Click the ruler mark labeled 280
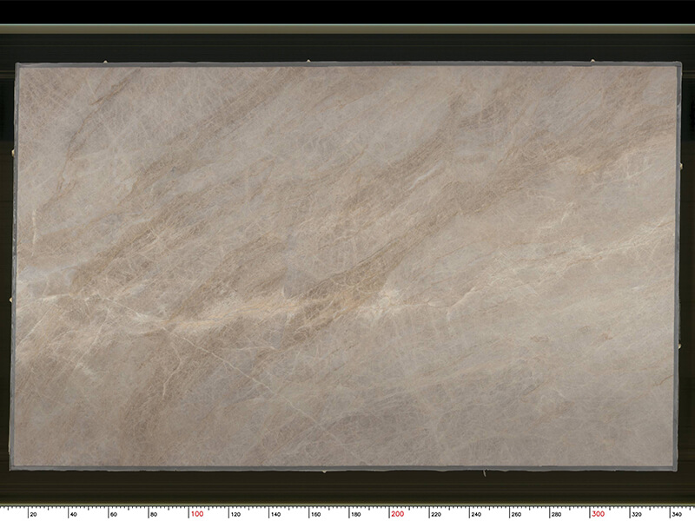Image resolution: width=695 pixels, height=521 pixels. tap(556, 514)
